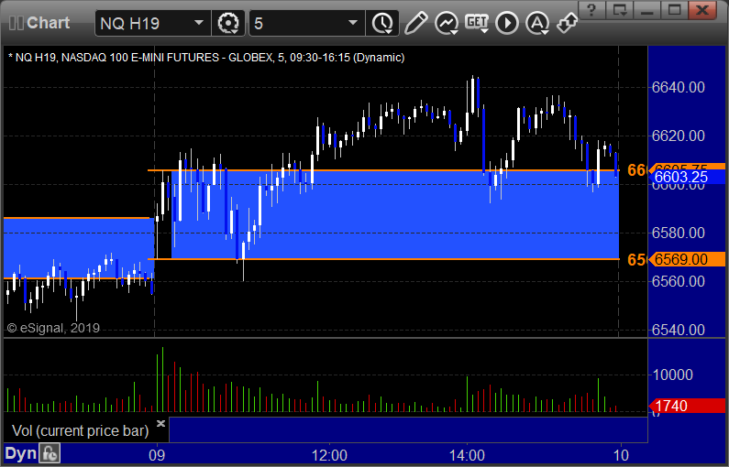Screen dimensions: 729x467
Task: Click the 6540.00 price axis label
Action: coord(679,330)
